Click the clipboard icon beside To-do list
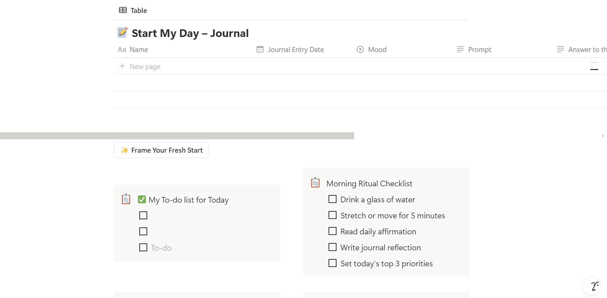The image size is (607, 298). 126,199
